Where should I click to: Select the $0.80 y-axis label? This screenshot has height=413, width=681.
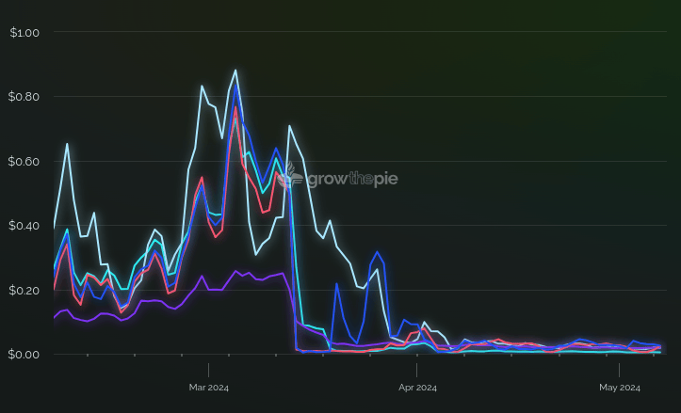pyautogui.click(x=24, y=97)
